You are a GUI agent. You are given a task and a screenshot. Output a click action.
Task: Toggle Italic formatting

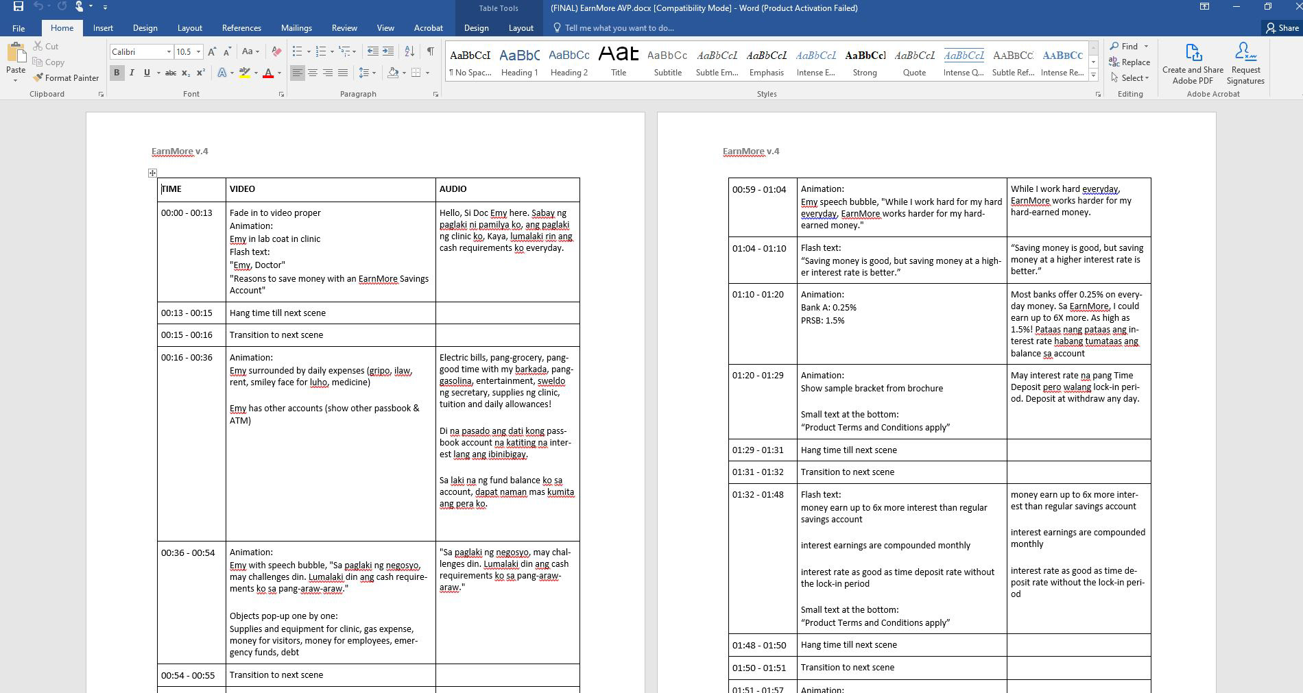132,73
